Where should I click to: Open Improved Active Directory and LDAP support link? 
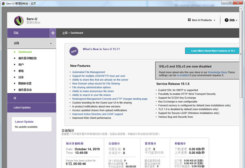(97, 114)
